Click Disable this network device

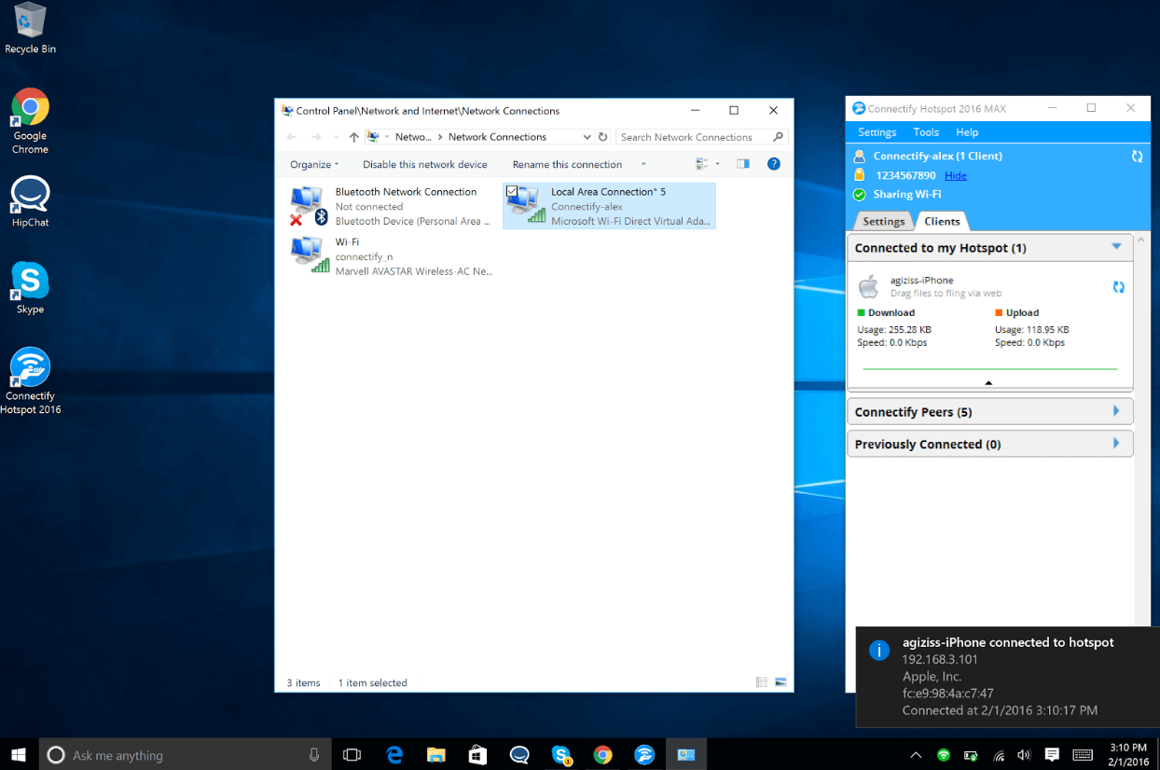coord(425,164)
